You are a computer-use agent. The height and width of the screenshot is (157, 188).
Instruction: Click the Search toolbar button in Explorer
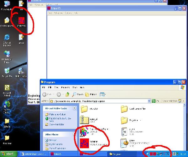[78, 95]
